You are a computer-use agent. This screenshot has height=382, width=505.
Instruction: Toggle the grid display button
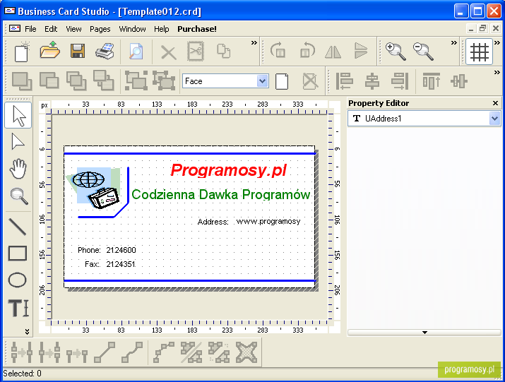(x=480, y=52)
